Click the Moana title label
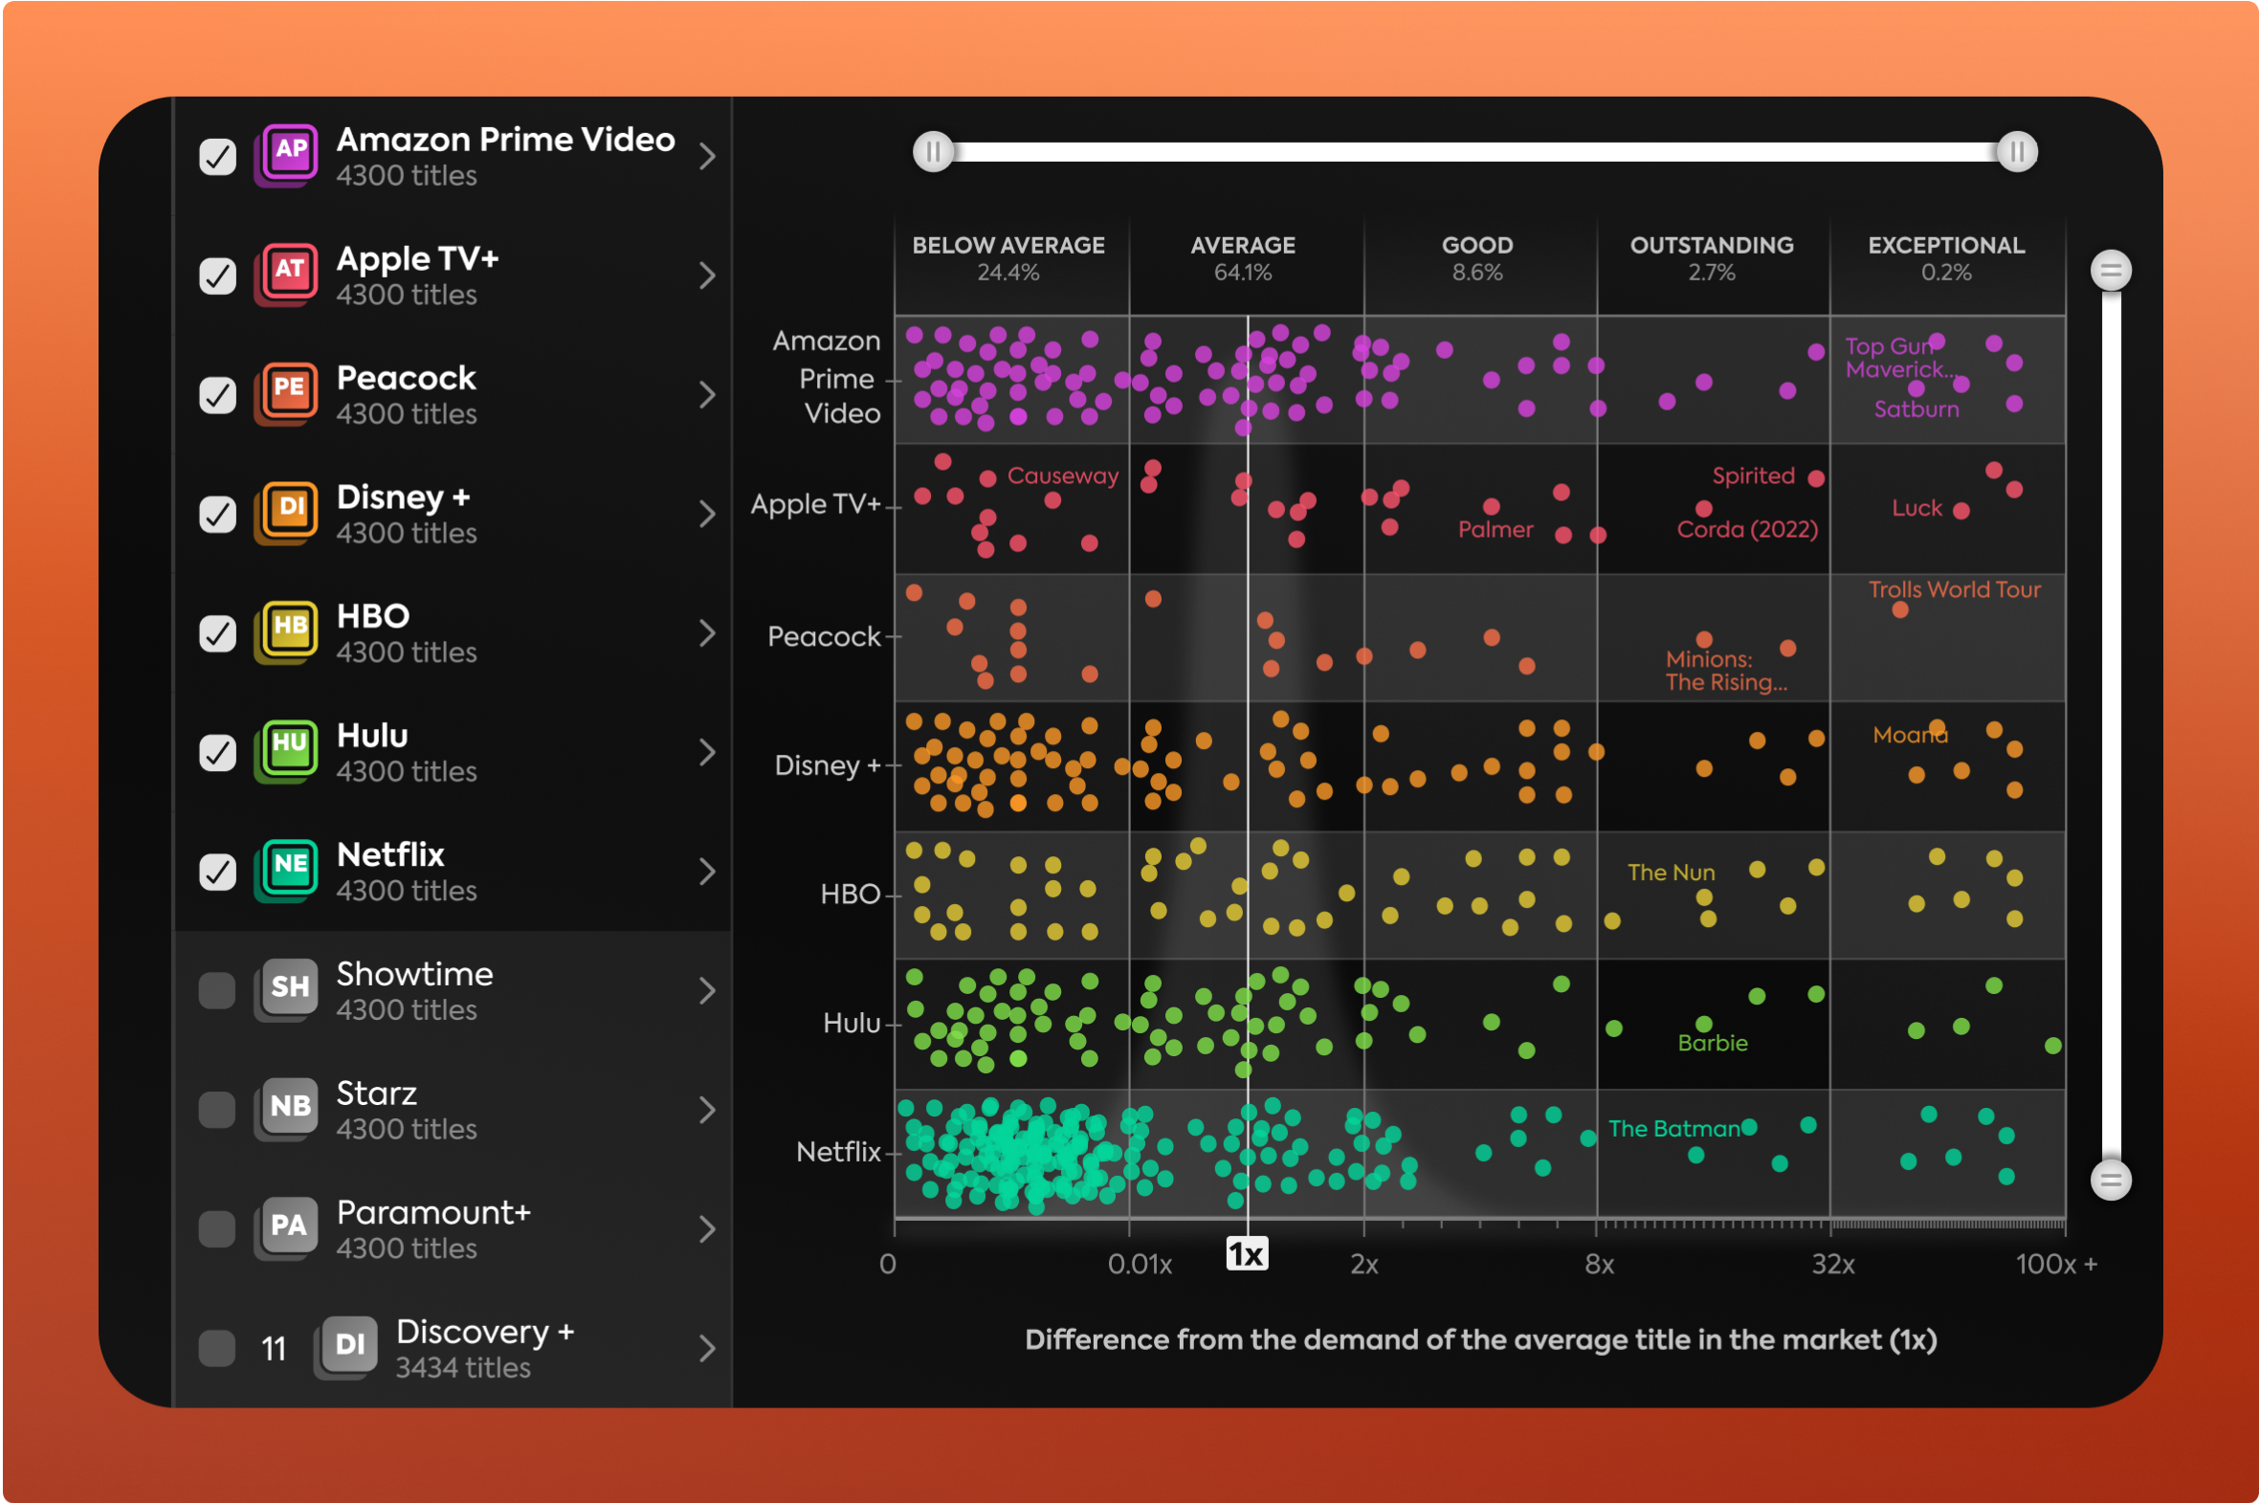Screen dimensions: 2259x1503 [1909, 734]
